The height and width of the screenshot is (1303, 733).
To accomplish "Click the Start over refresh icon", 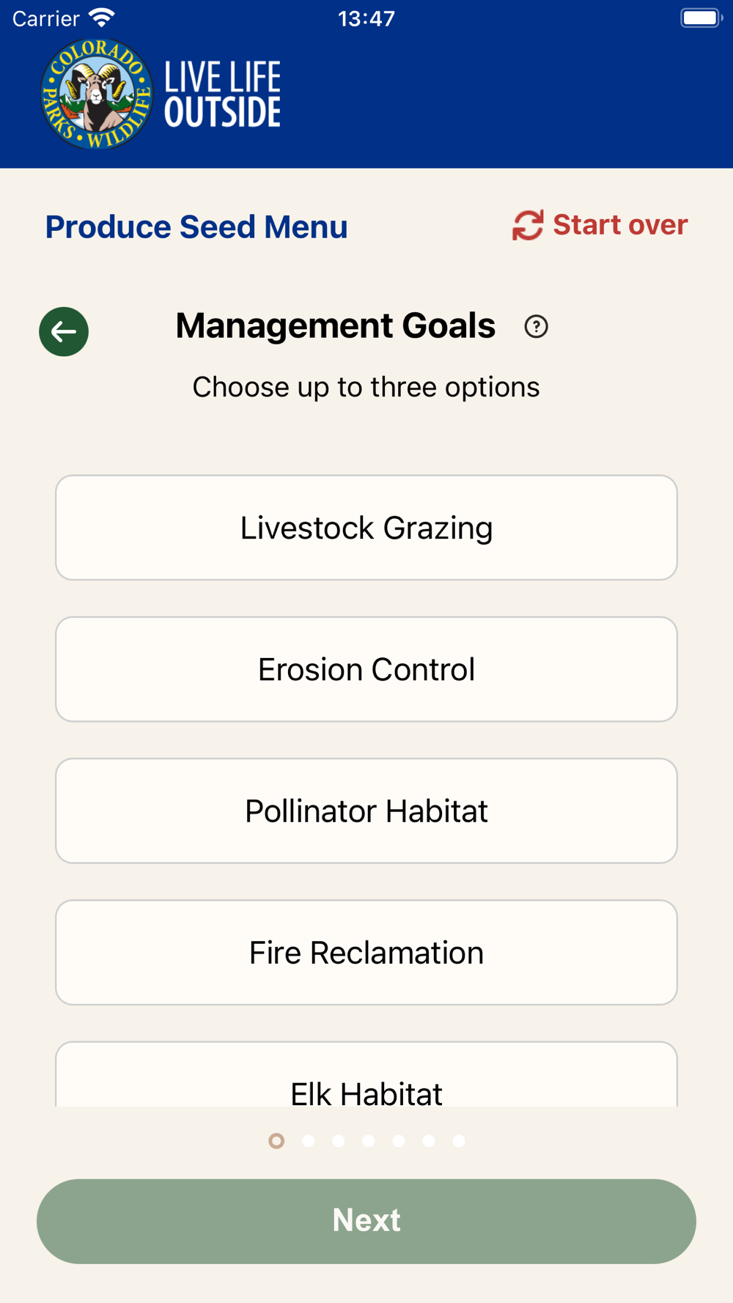I will point(527,225).
